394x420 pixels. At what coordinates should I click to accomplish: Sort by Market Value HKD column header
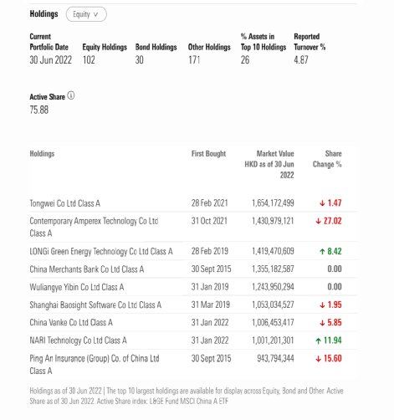click(269, 164)
